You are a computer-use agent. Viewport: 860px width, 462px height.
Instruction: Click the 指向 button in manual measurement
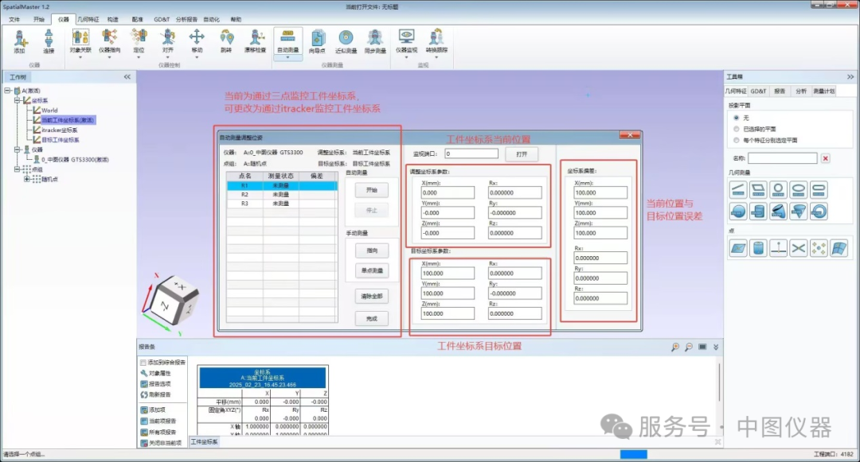(372, 250)
